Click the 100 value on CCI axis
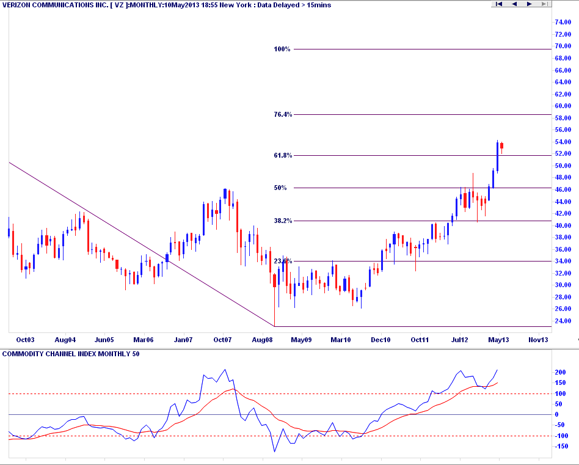This screenshot has height=465, width=579. coord(560,394)
